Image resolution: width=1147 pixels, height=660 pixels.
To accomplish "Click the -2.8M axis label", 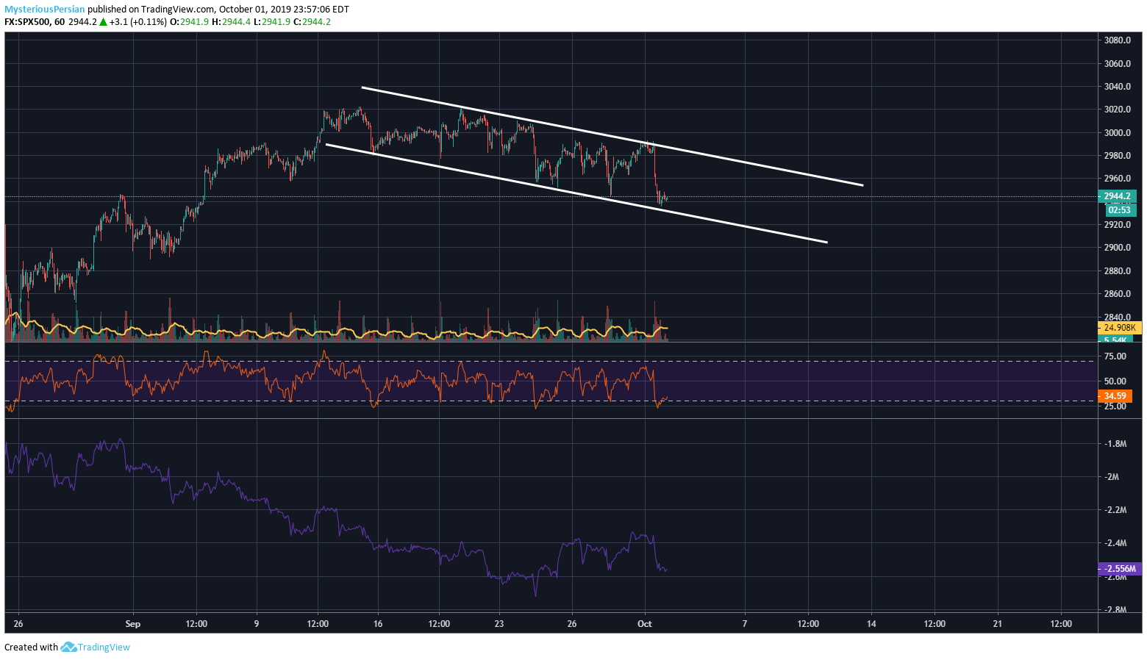I will point(1116,610).
